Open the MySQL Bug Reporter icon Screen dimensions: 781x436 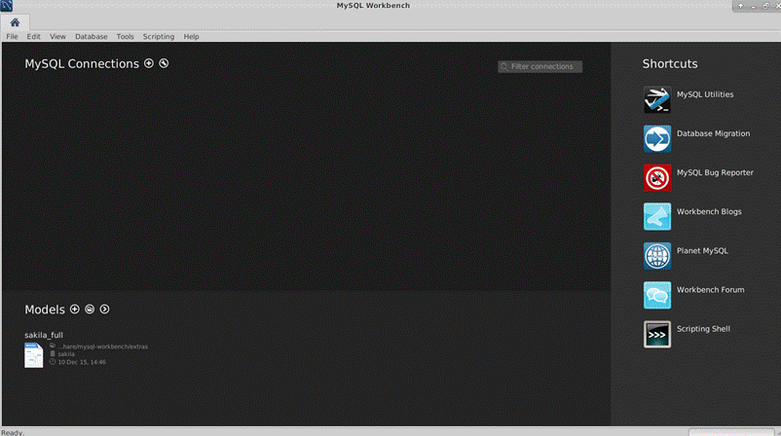pyautogui.click(x=657, y=178)
